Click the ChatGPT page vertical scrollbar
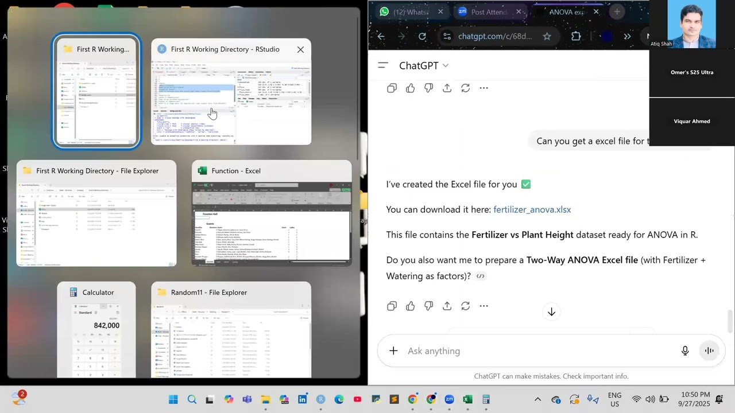 pyautogui.click(x=730, y=321)
